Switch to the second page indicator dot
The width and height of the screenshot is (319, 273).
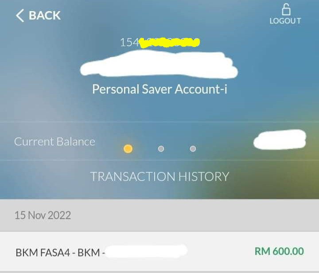pyautogui.click(x=161, y=149)
